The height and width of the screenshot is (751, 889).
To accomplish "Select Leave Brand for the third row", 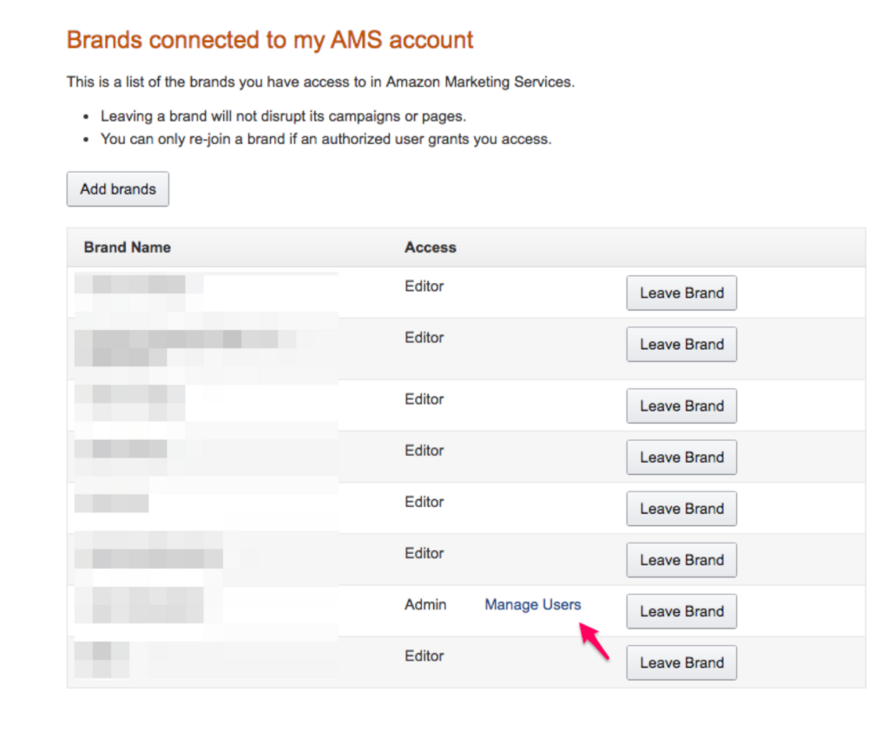I will [682, 405].
